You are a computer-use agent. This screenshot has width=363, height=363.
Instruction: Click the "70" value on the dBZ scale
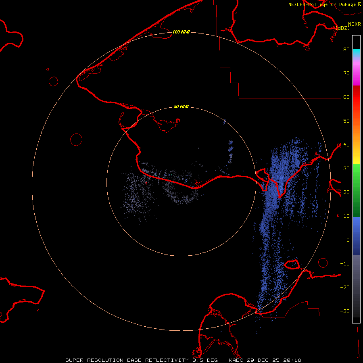(346, 73)
